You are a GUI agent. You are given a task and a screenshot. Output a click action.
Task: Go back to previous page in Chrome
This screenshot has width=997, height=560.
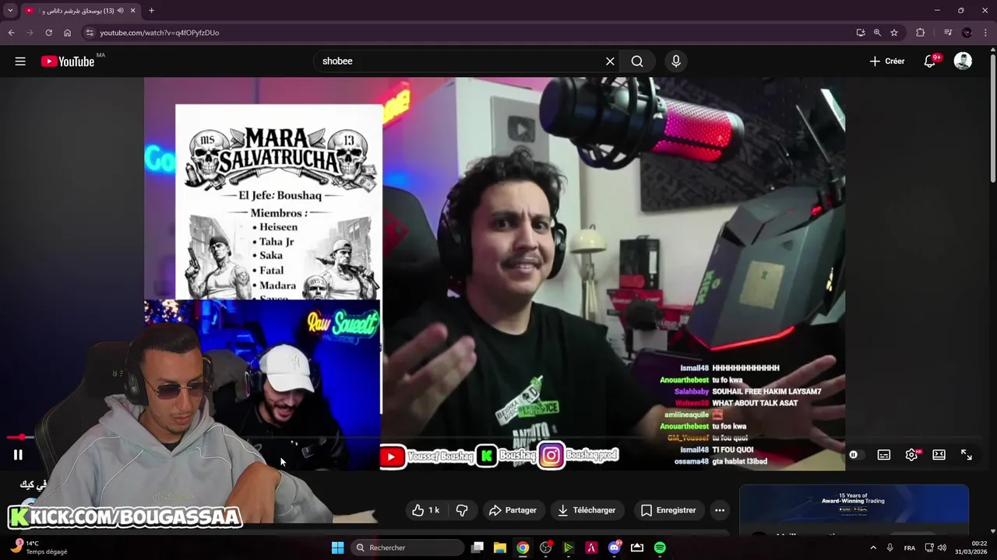[x=11, y=33]
